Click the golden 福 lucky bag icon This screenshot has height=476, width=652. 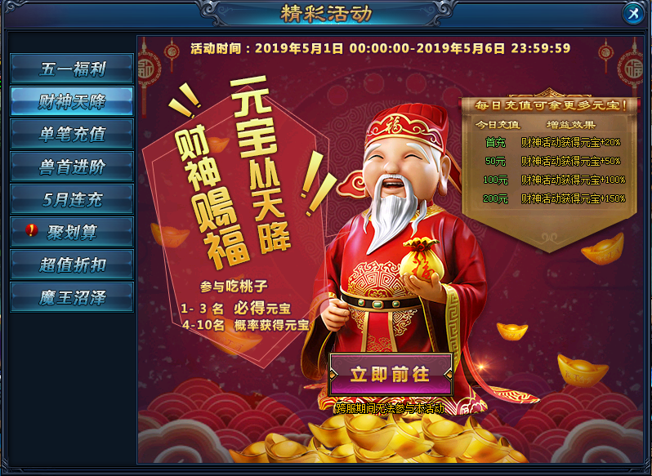pyautogui.click(x=422, y=260)
